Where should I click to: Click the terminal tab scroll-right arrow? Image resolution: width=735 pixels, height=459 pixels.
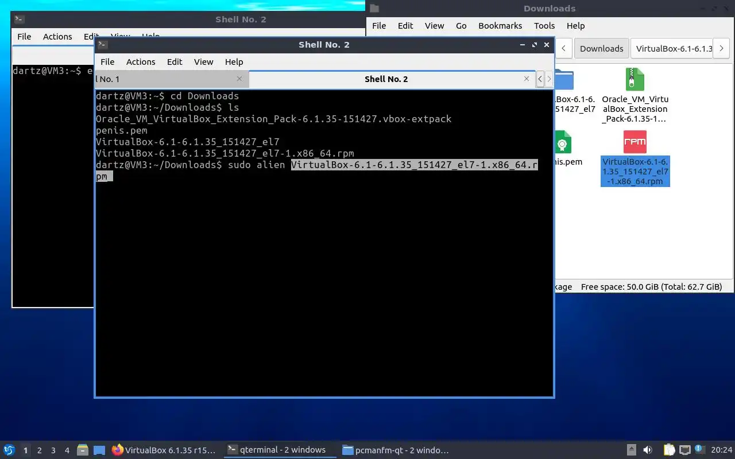click(549, 79)
